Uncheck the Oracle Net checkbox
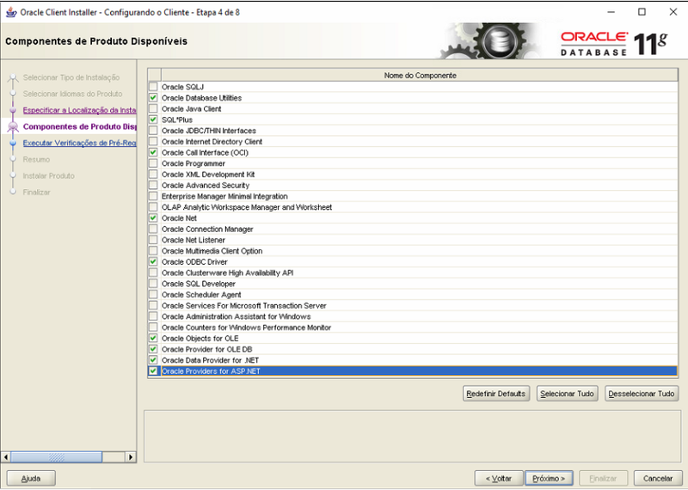 [x=153, y=218]
